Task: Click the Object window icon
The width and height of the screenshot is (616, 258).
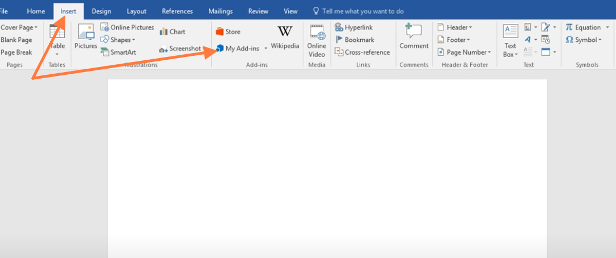Action: tap(546, 52)
